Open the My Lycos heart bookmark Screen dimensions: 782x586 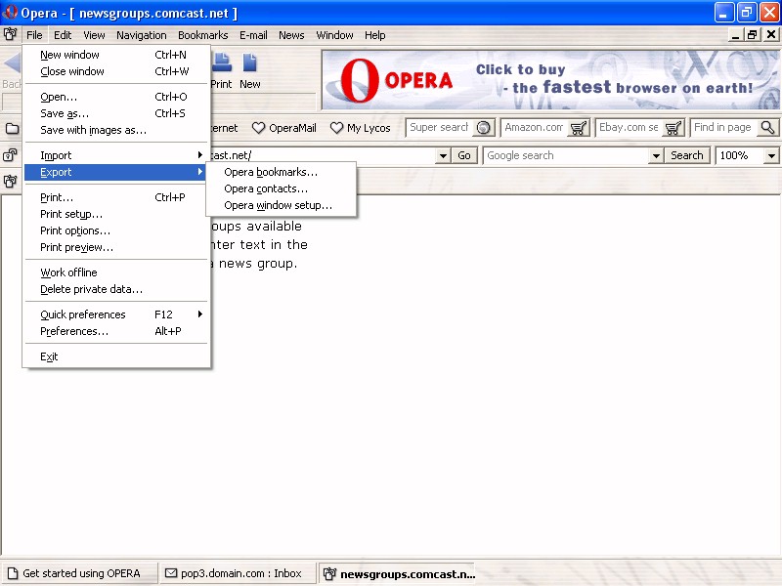pos(360,128)
